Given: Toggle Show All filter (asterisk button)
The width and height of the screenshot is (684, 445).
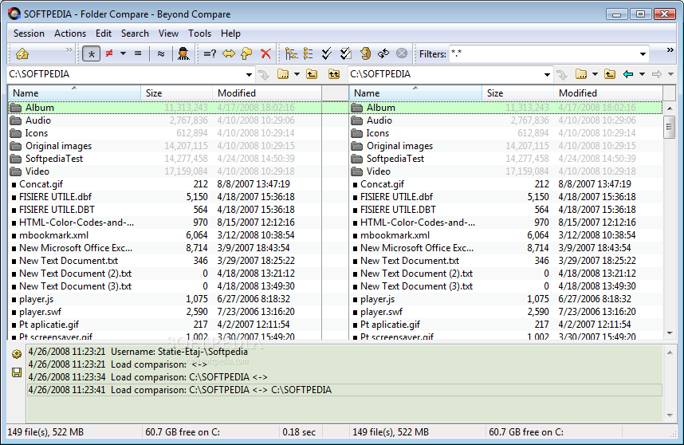Looking at the screenshot, I should click(x=91, y=54).
